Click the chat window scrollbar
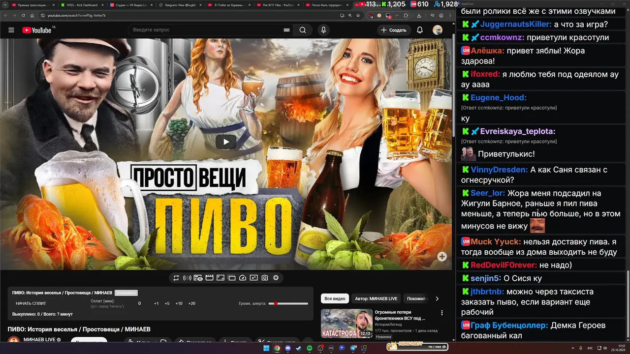Viewport: 630px width, 354px height. pyautogui.click(x=628, y=305)
